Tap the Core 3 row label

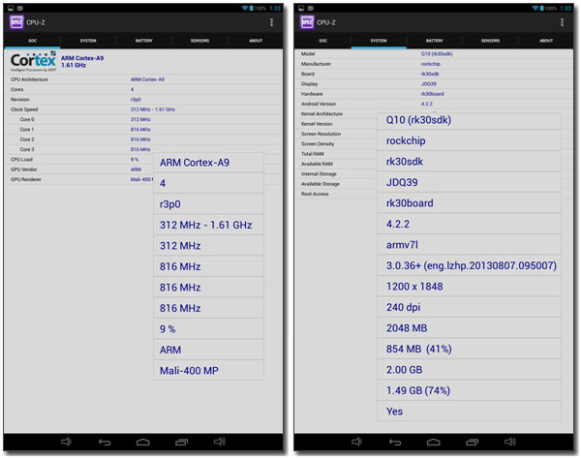coord(27,150)
